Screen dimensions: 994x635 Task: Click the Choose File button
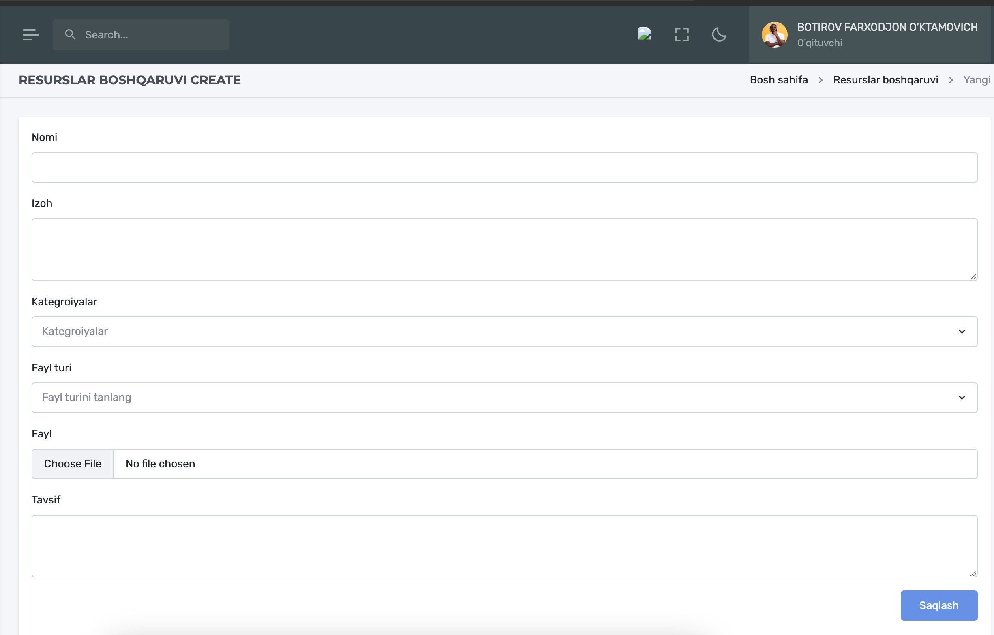tap(73, 464)
